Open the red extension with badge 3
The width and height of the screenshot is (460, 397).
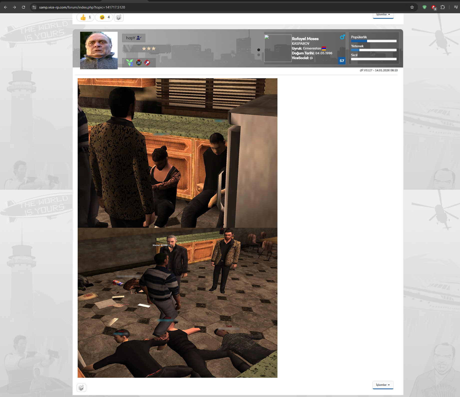point(434,7)
